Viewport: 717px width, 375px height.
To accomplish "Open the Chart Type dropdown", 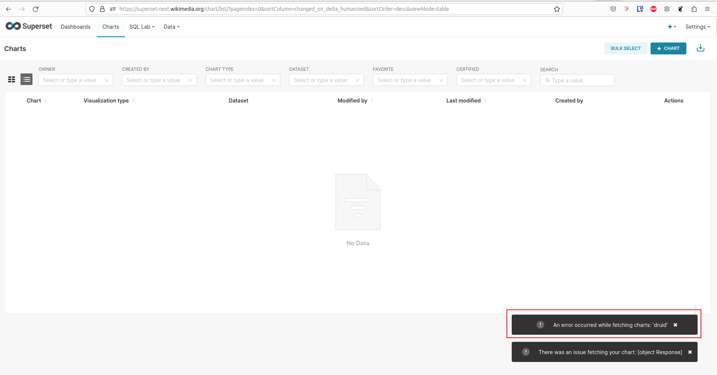I will pos(243,80).
